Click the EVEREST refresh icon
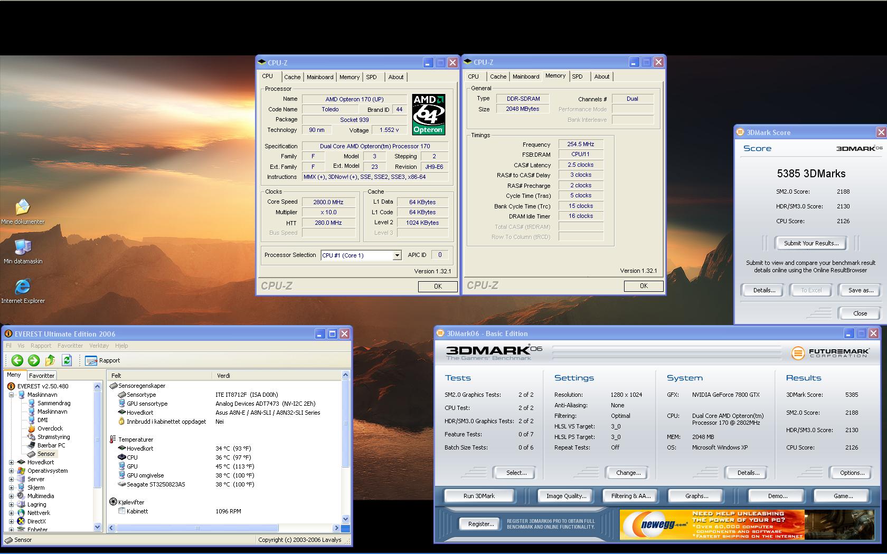The image size is (887, 554). coord(67,360)
